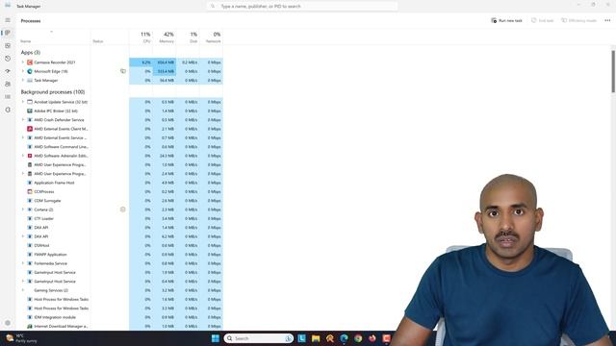The width and height of the screenshot is (616, 346).
Task: Sort processes by CPU column header
Action: [141, 37]
